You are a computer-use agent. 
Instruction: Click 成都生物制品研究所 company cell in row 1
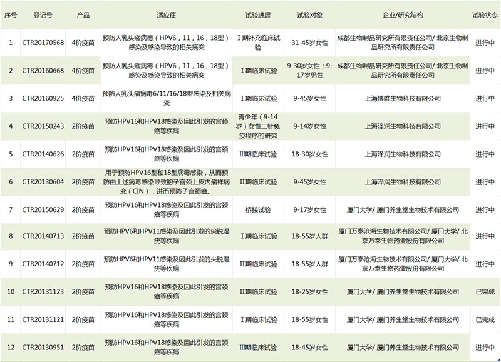(403, 43)
